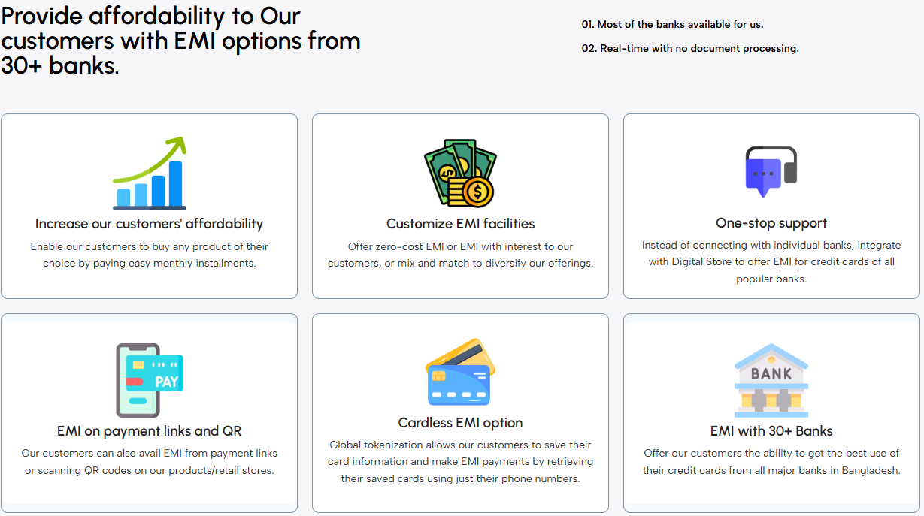Viewport: 924px width, 516px height.
Task: Select the 'EMI on payment links and QR' title
Action: (x=149, y=431)
